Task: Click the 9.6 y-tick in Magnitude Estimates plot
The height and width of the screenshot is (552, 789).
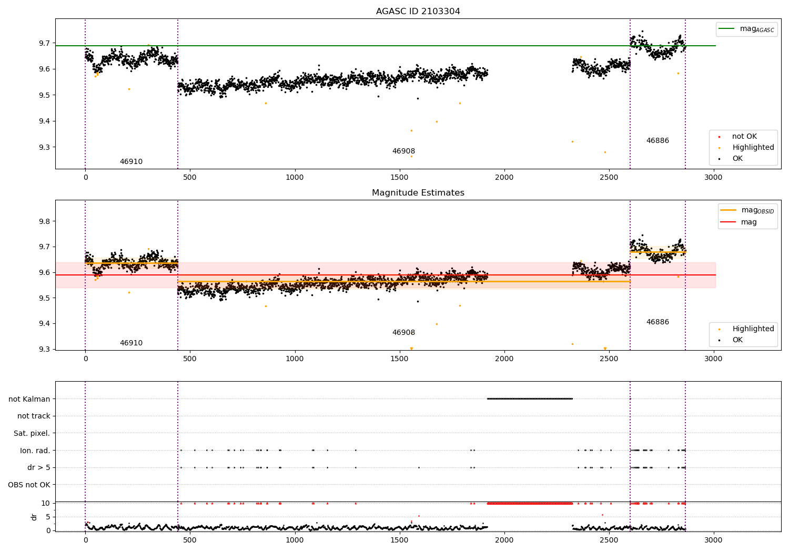Action: pyautogui.click(x=44, y=272)
